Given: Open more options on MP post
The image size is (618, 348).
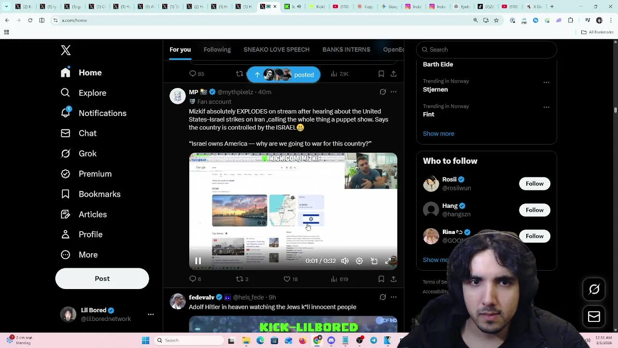Looking at the screenshot, I should tap(393, 92).
